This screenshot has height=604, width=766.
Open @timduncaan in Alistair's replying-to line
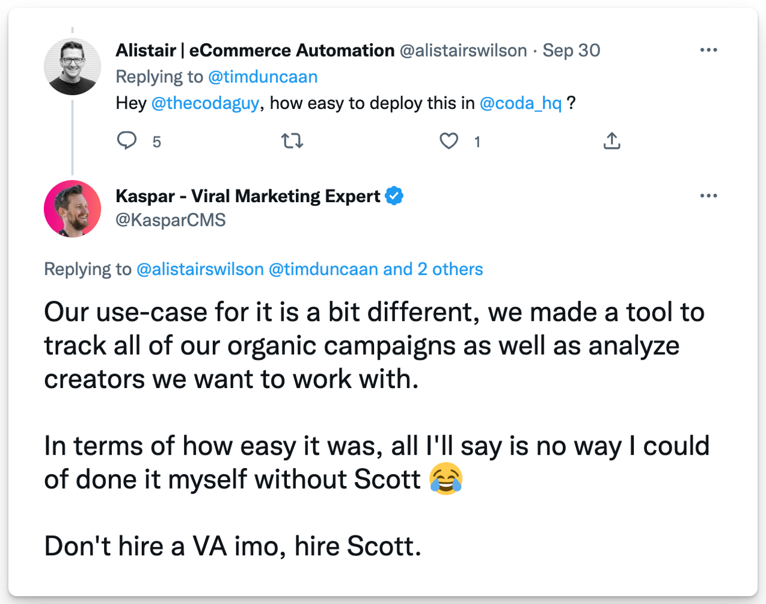click(x=263, y=77)
